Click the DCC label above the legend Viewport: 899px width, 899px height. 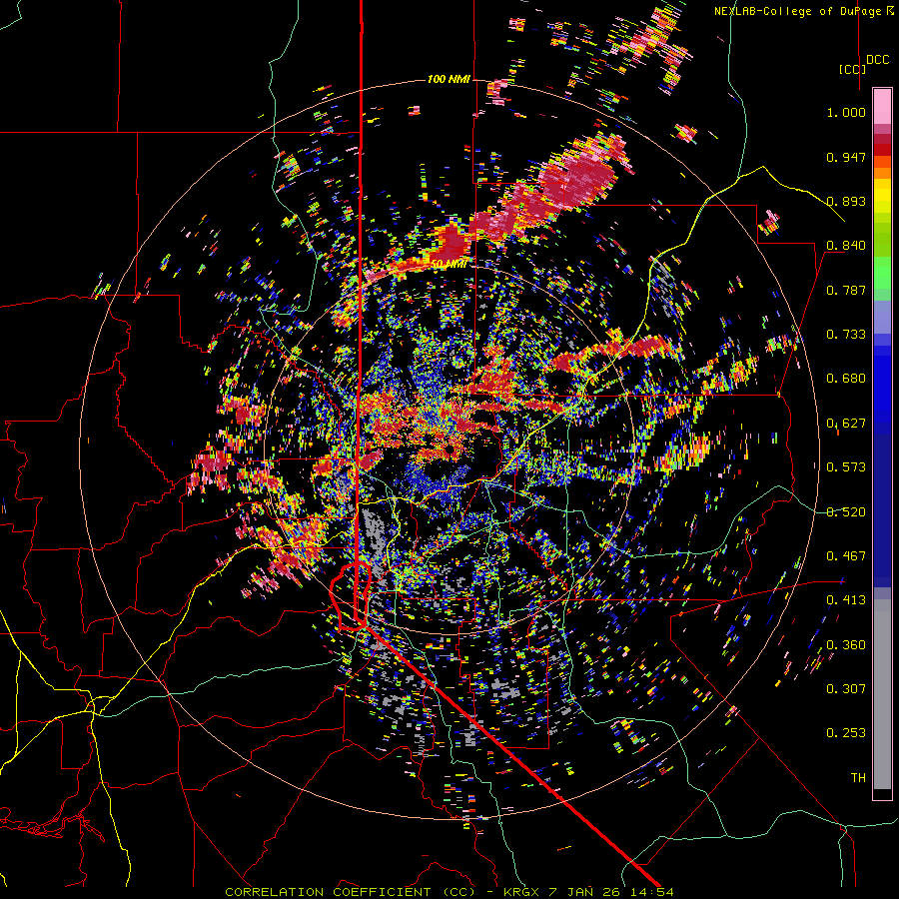[x=877, y=60]
